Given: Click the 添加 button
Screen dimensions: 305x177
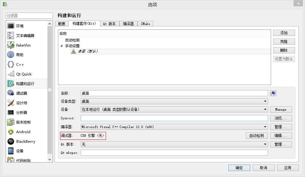Looking at the screenshot, I should pos(284,33).
